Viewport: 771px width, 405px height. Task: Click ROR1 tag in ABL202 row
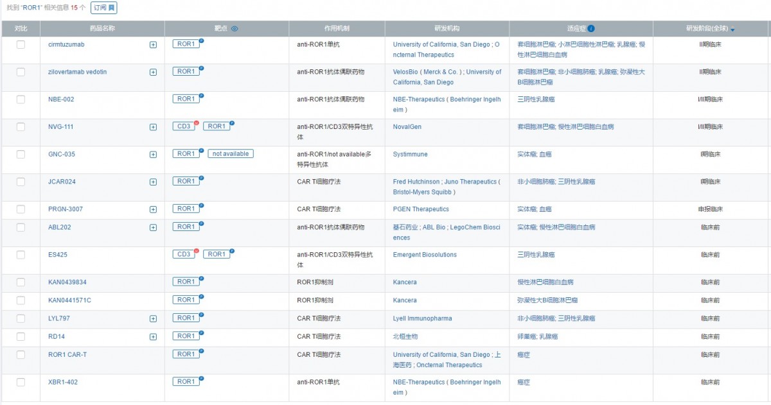click(186, 227)
